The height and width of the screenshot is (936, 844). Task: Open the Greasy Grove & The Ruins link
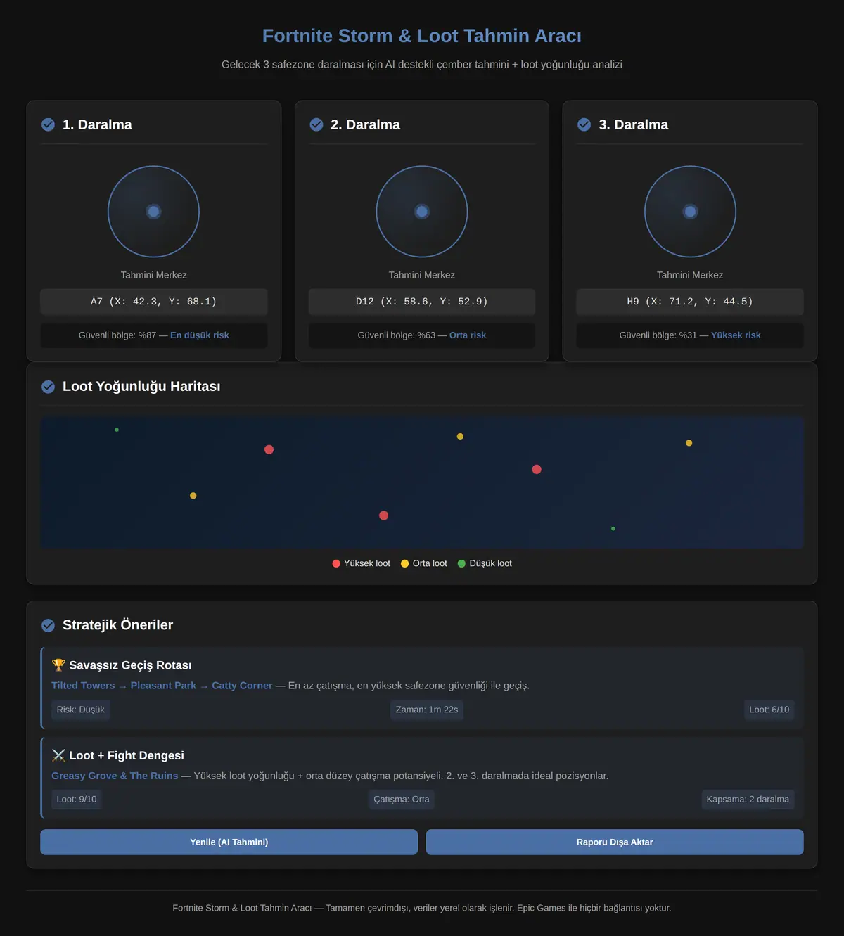115,776
